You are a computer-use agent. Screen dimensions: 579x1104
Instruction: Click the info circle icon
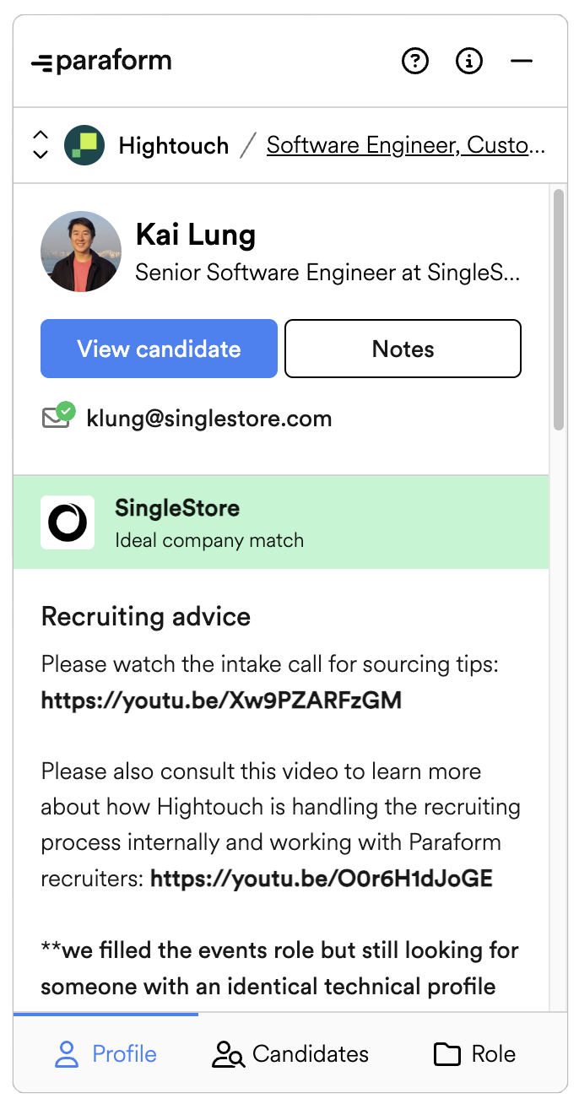coord(469,61)
